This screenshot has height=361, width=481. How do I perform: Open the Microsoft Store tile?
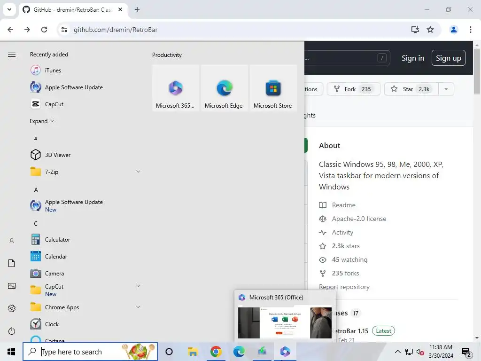click(273, 88)
